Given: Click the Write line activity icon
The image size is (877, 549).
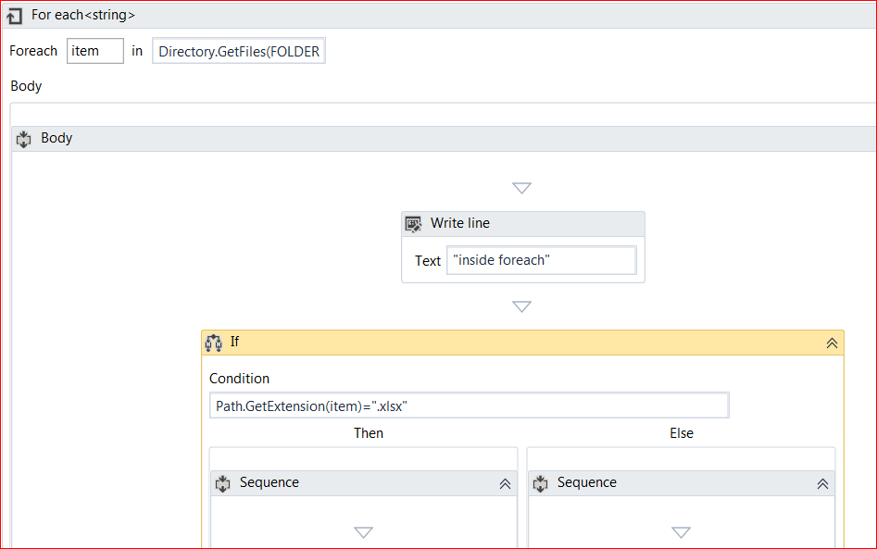Looking at the screenshot, I should point(414,224).
